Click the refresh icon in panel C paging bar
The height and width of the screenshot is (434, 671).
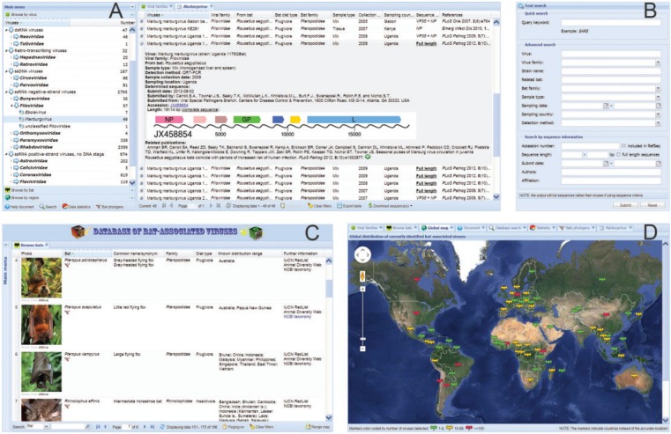pos(162,427)
